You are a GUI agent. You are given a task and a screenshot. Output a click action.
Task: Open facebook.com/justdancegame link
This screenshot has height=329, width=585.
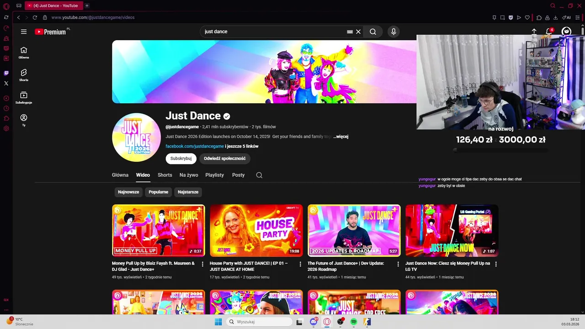(195, 146)
